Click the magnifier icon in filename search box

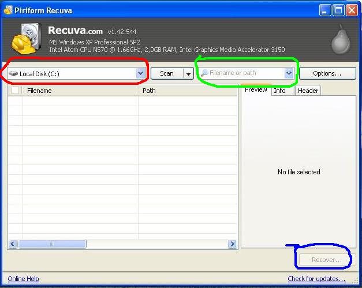pyautogui.click(x=204, y=73)
